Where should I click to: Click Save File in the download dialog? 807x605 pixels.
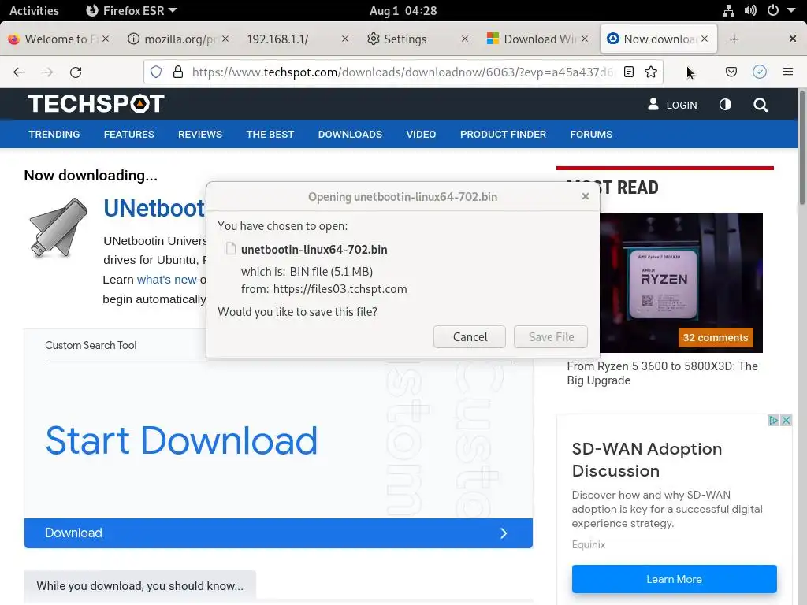click(551, 337)
